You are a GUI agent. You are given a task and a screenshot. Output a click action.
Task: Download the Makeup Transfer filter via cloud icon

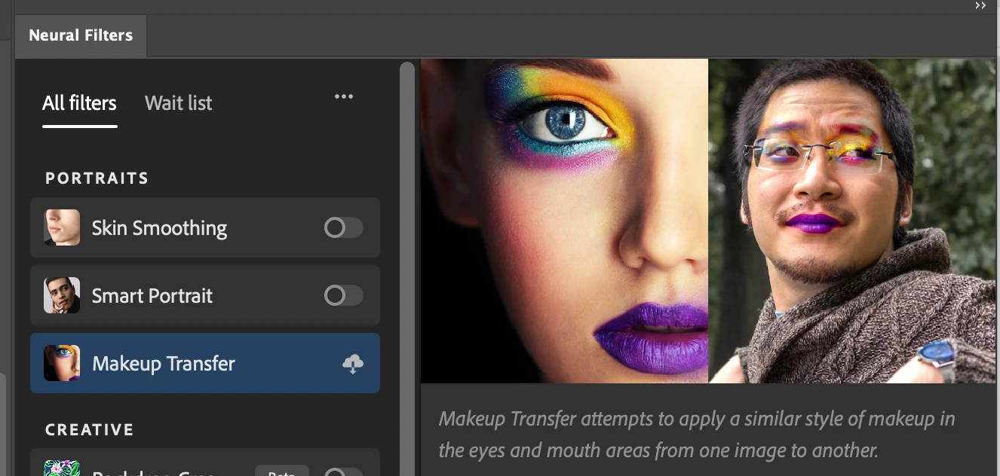pos(353,364)
